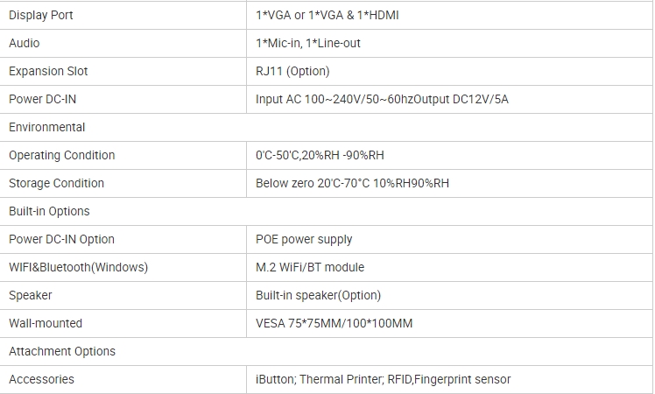Select the M.2 WiFi/BT module value

pos(310,267)
